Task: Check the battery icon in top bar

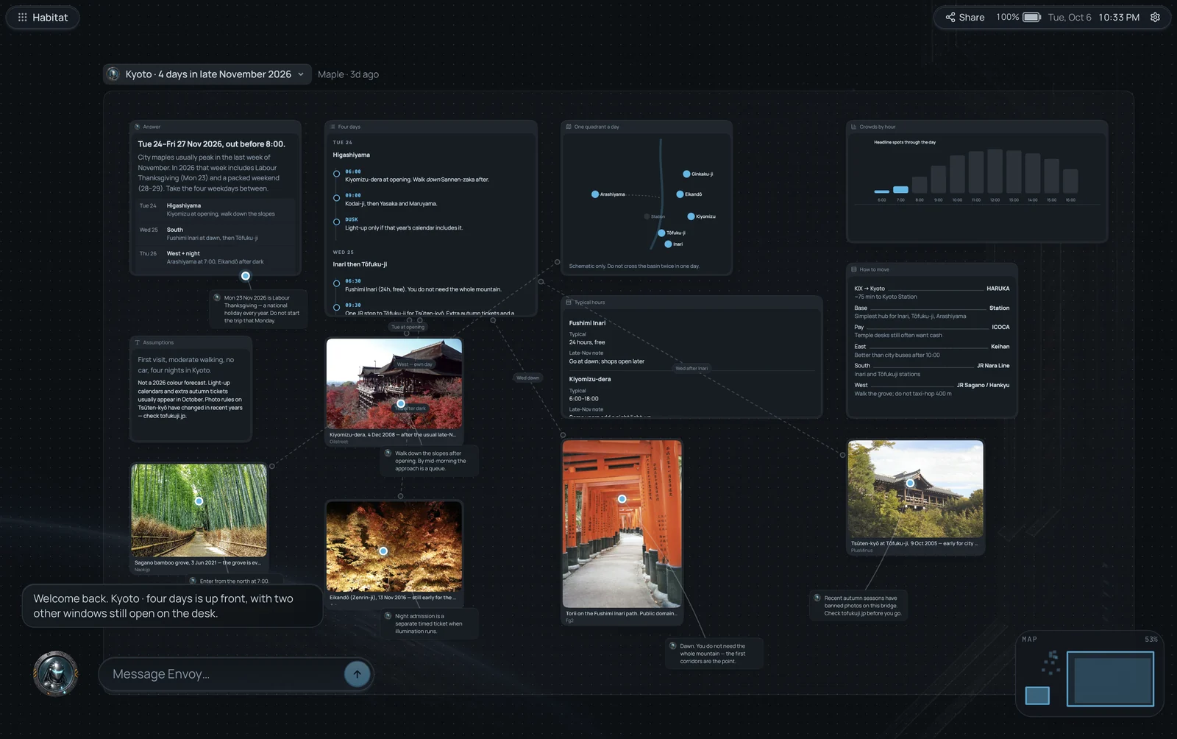Action: pos(1031,17)
